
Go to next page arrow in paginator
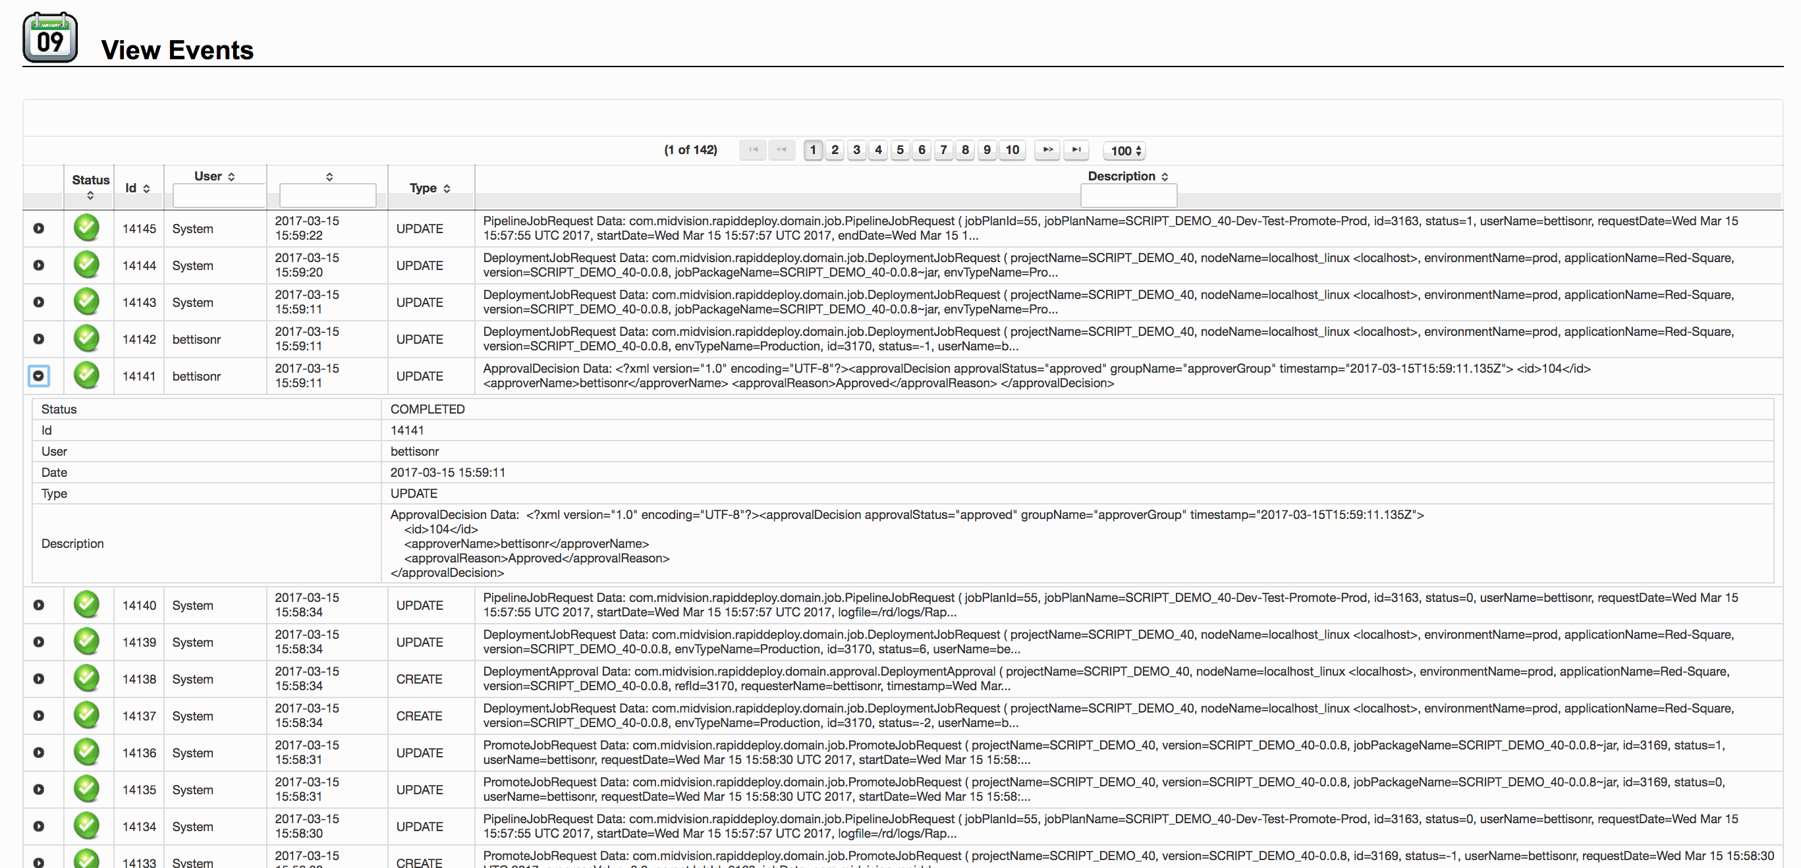(x=1047, y=149)
